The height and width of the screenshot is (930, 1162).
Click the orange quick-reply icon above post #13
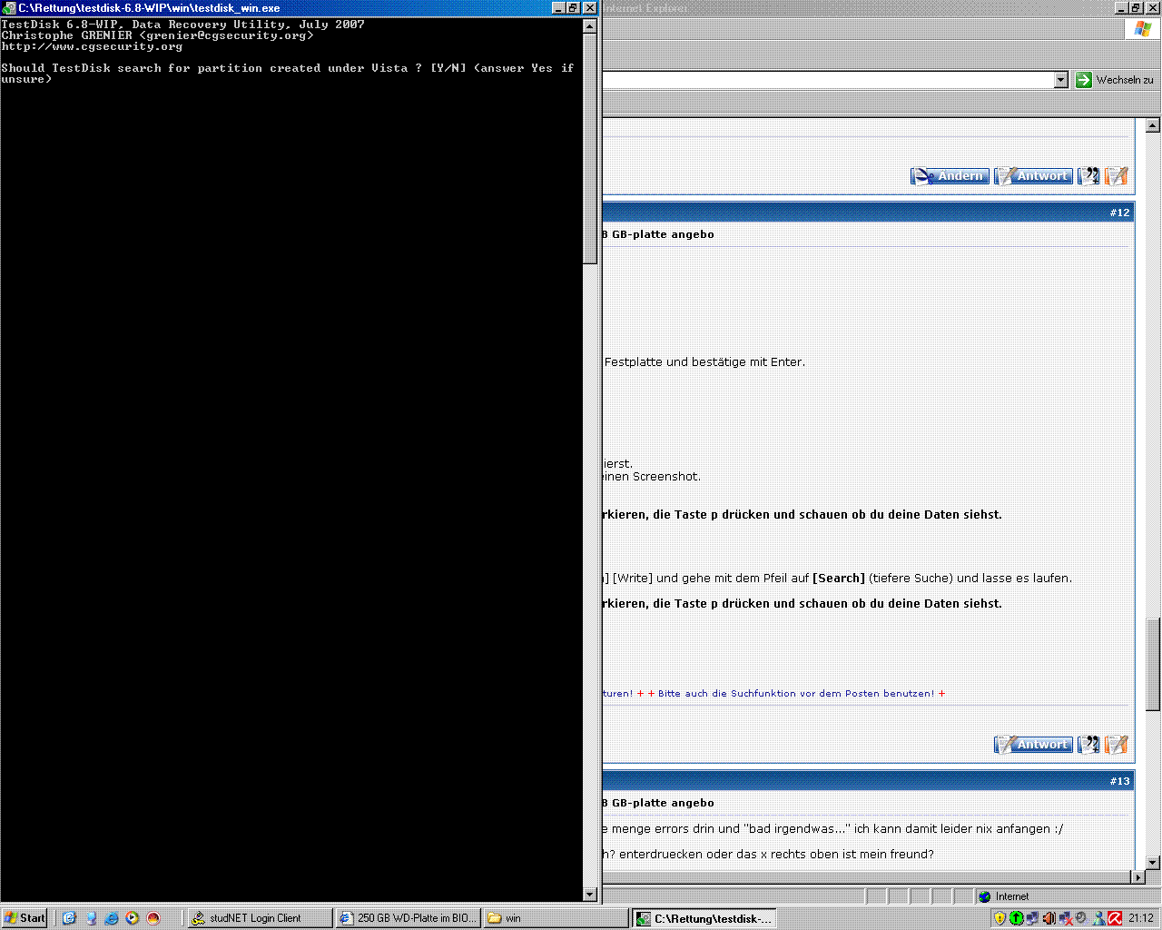(x=1117, y=744)
